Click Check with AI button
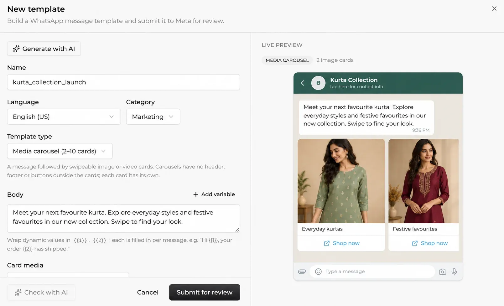This screenshot has width=504, height=306. click(x=41, y=292)
